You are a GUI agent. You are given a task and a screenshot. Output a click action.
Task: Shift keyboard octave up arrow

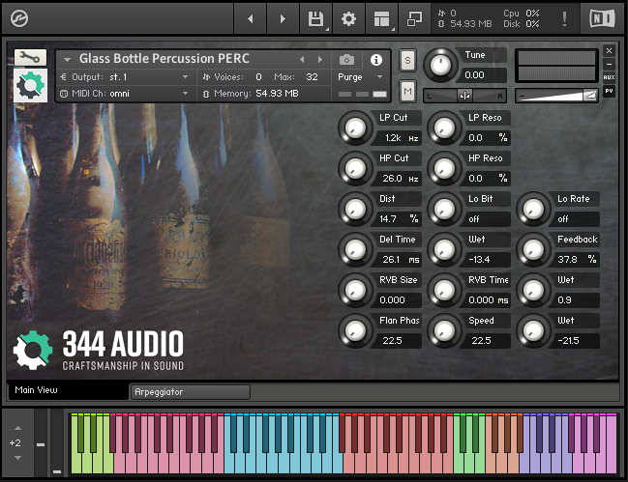17,428
